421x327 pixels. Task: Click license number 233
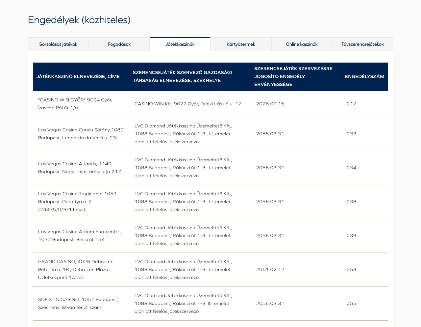point(352,134)
